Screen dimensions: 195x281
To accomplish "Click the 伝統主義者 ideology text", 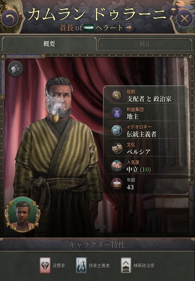I will pos(141,134).
